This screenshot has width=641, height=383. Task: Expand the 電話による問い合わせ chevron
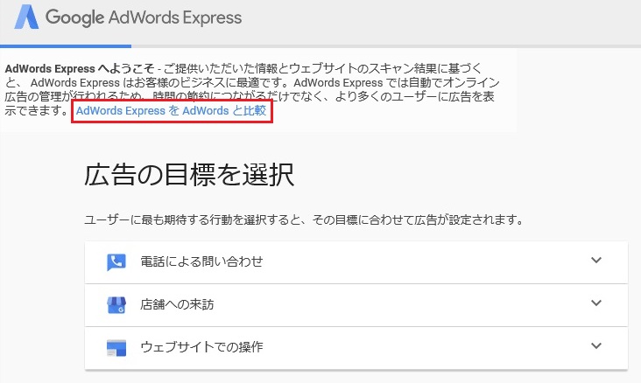pyautogui.click(x=596, y=260)
